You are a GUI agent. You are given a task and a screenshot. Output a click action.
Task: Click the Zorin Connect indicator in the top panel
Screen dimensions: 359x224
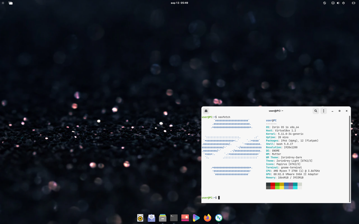[325, 3]
